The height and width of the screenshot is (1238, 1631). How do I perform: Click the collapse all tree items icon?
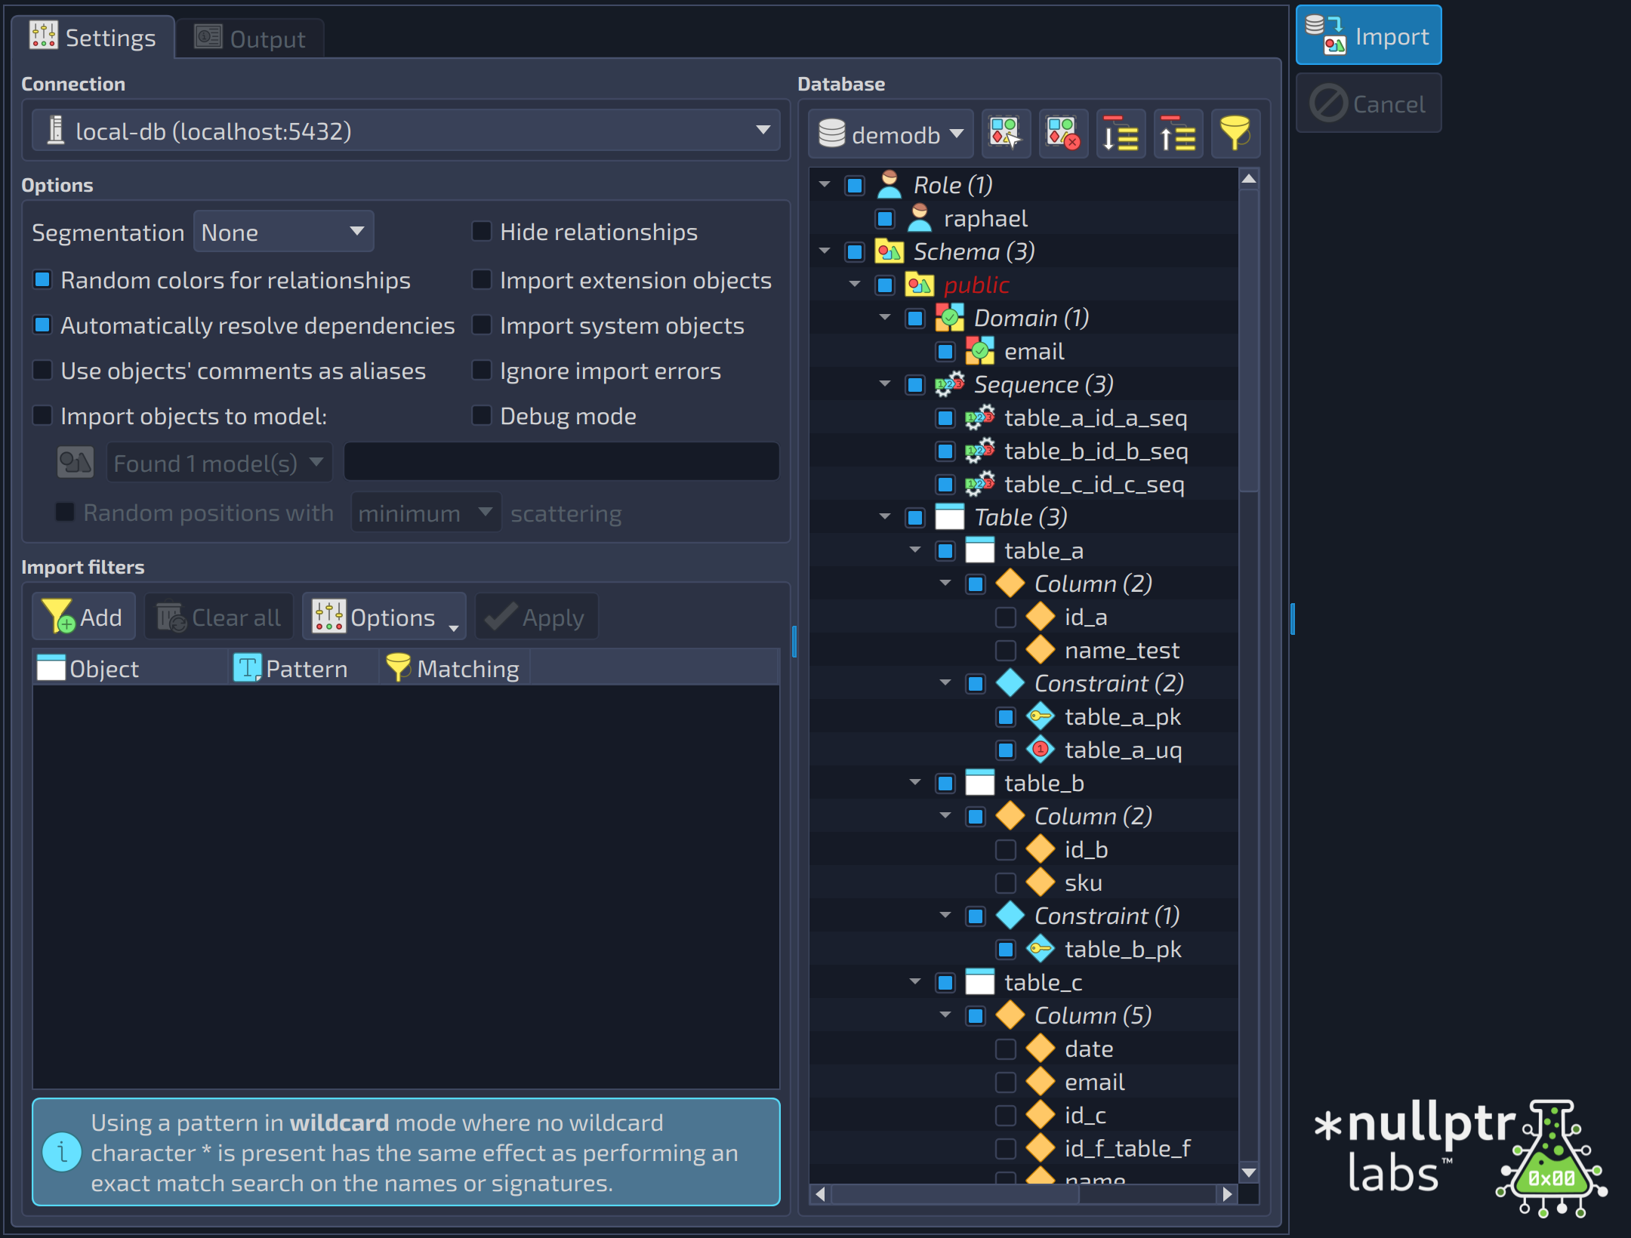(1178, 134)
